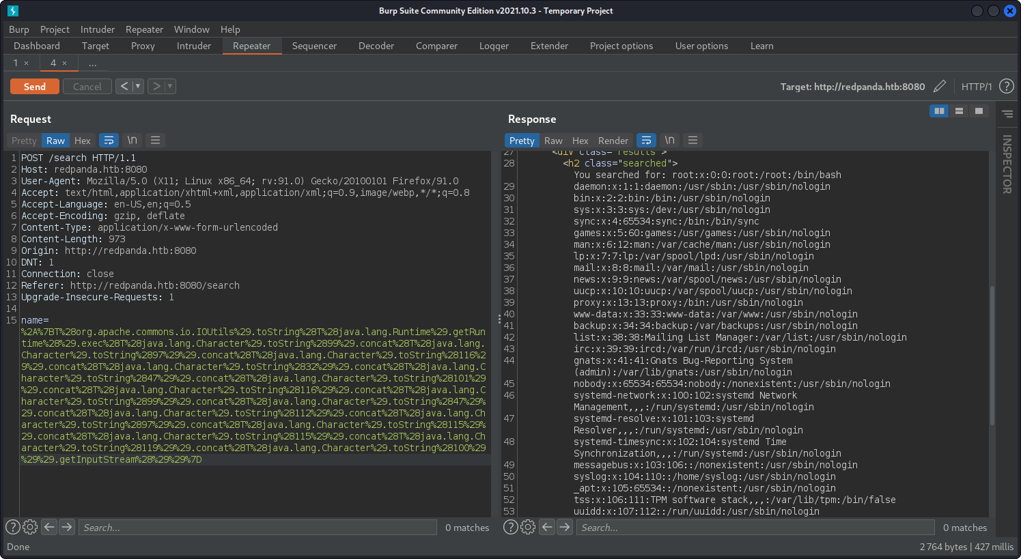
Task: Switch to the Proxy tab
Action: (x=143, y=46)
